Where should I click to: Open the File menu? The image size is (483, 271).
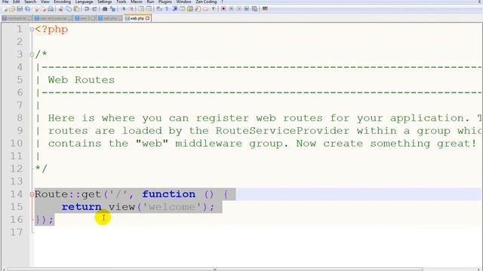coord(5,2)
